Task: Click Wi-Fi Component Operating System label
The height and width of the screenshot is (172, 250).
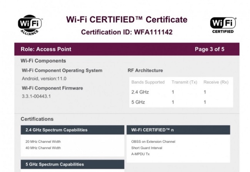Action: click(x=62, y=70)
